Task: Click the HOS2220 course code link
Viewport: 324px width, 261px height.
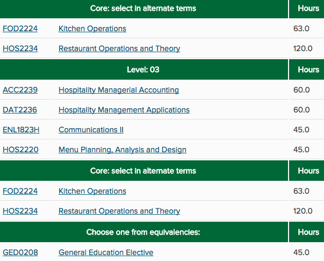Action: (x=20, y=150)
